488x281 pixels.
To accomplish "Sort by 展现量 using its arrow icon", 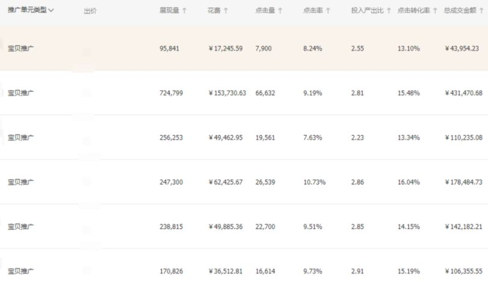I will point(185,11).
